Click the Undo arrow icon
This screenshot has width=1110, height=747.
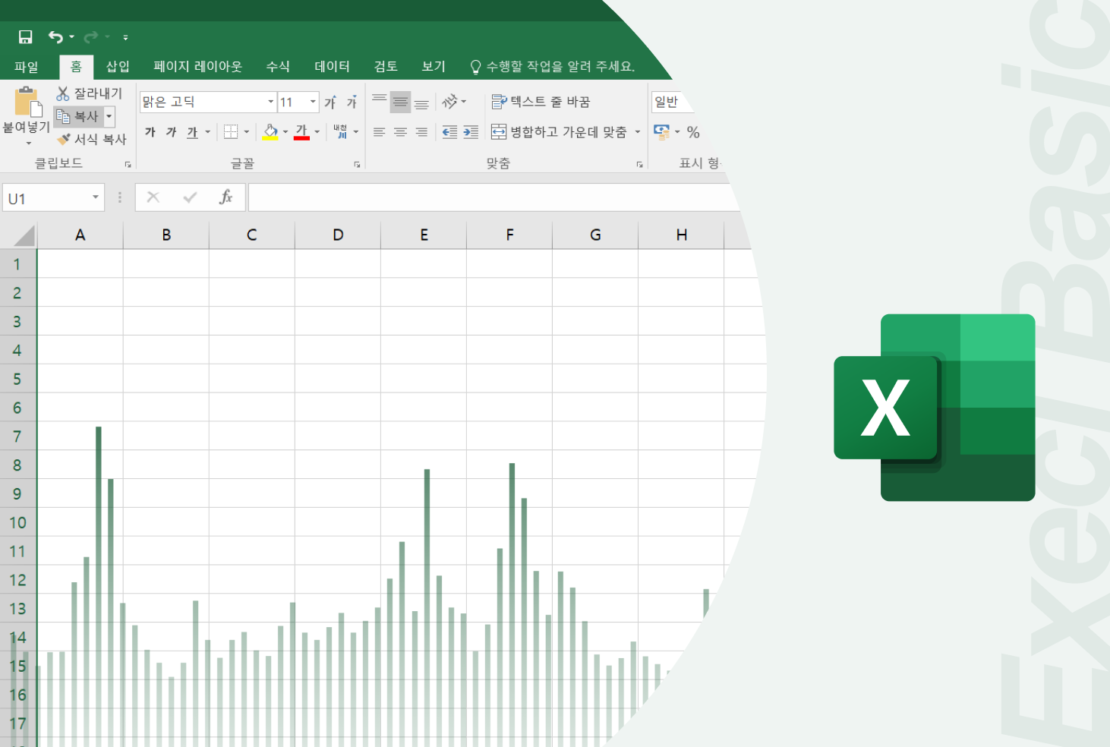click(x=55, y=36)
